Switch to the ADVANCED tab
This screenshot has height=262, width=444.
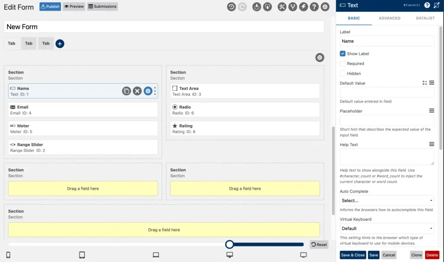(x=389, y=18)
